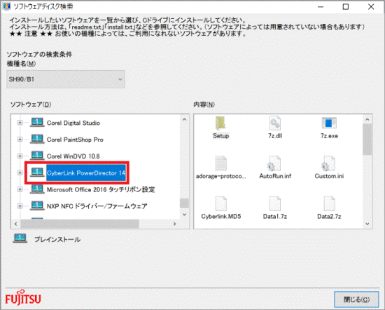385x310 pixels.
Task: Click the window title bar app icon
Action: (x=6, y=6)
